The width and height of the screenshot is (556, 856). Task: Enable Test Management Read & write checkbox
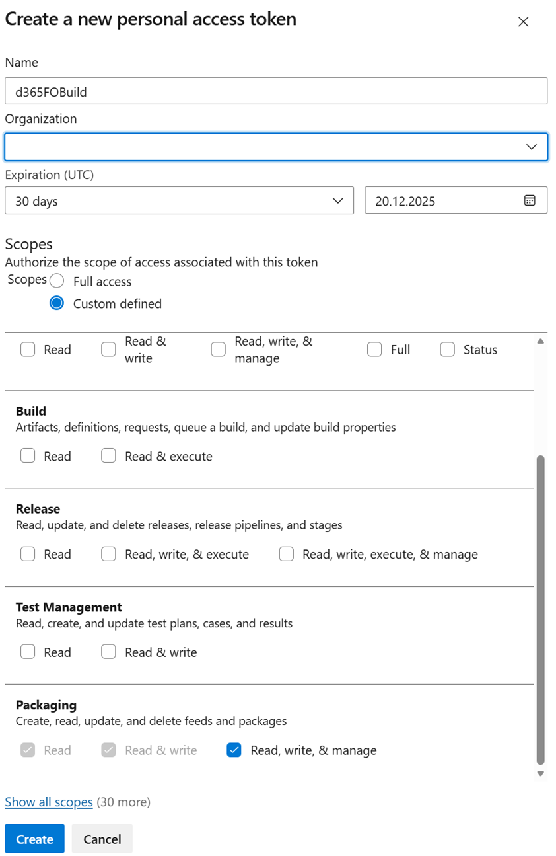[108, 652]
